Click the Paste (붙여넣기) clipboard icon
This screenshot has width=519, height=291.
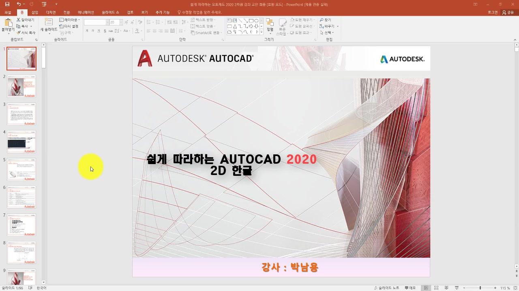(8, 23)
